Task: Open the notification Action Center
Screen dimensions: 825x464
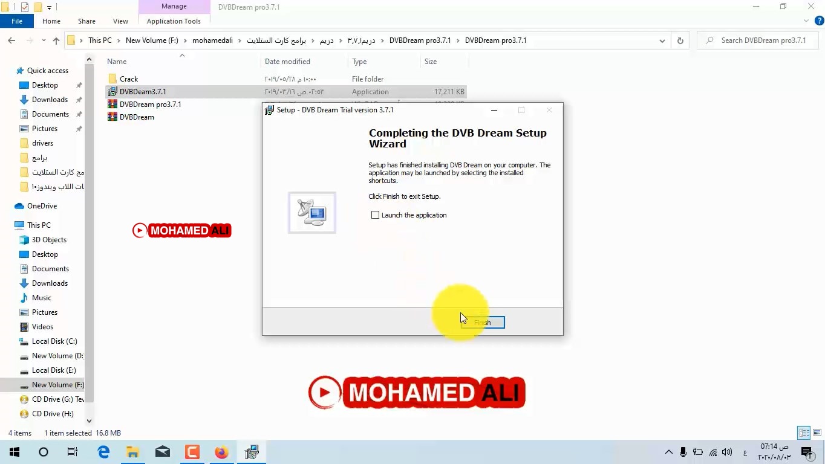Action: pyautogui.click(x=806, y=452)
